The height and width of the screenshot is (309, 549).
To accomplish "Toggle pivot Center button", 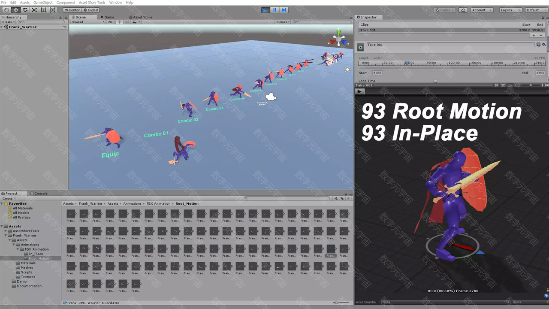I will (x=72, y=10).
